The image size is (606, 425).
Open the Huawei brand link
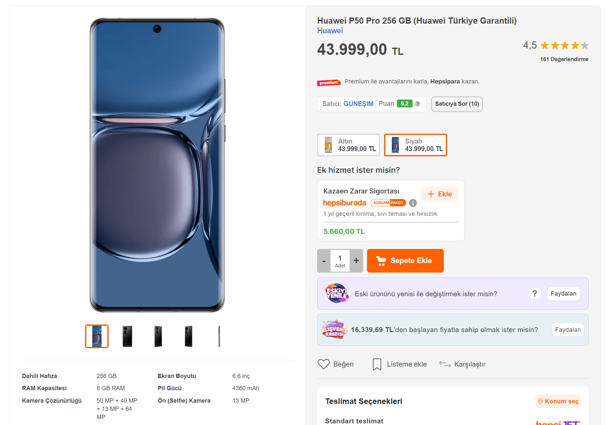[330, 31]
